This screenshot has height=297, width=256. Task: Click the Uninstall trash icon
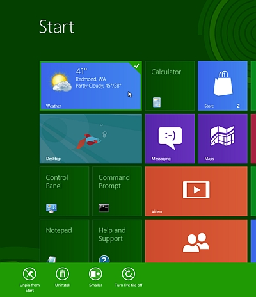click(x=63, y=274)
